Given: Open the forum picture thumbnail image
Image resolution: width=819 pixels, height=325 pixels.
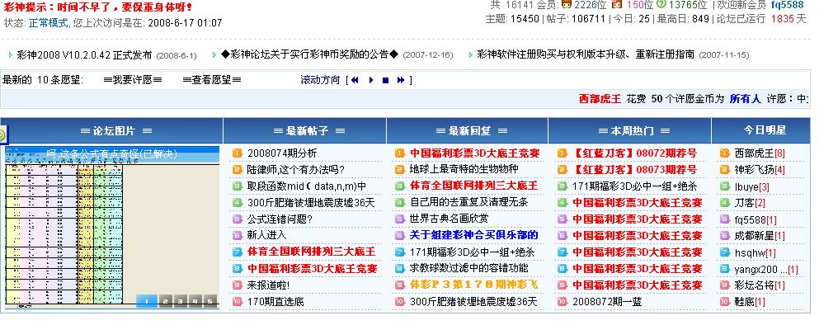Looking at the screenshot, I should click(x=112, y=227).
